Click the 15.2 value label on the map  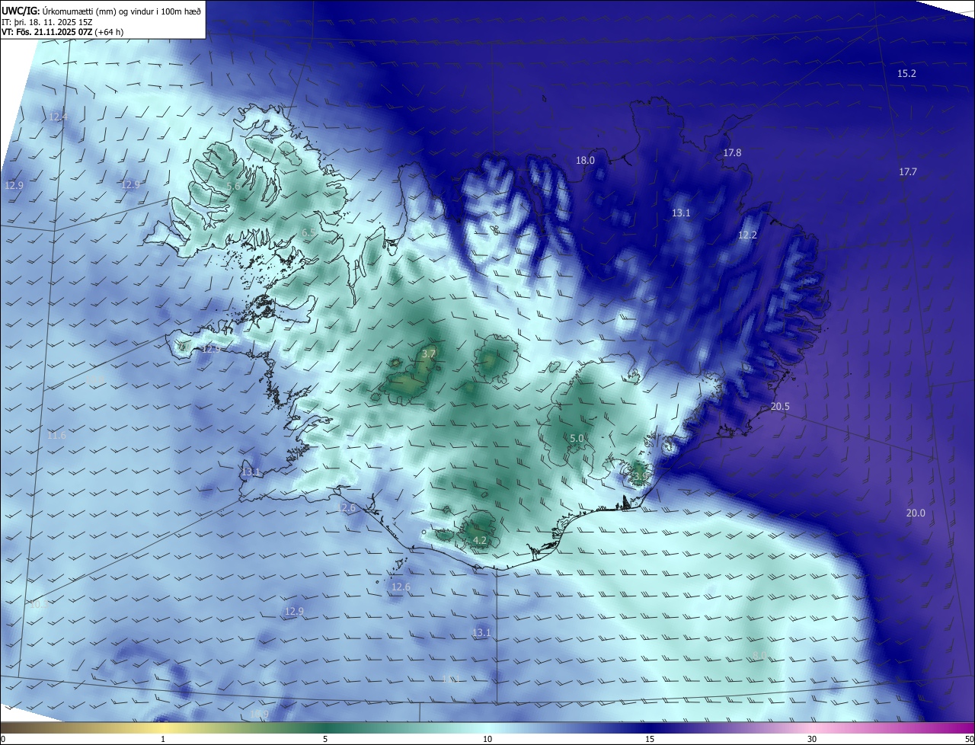(906, 74)
